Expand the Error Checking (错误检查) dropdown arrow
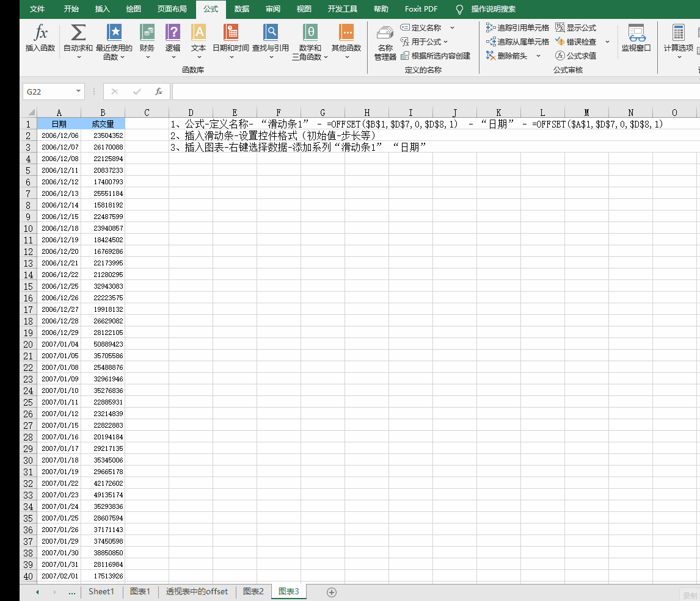The width and height of the screenshot is (700, 601). click(x=607, y=42)
